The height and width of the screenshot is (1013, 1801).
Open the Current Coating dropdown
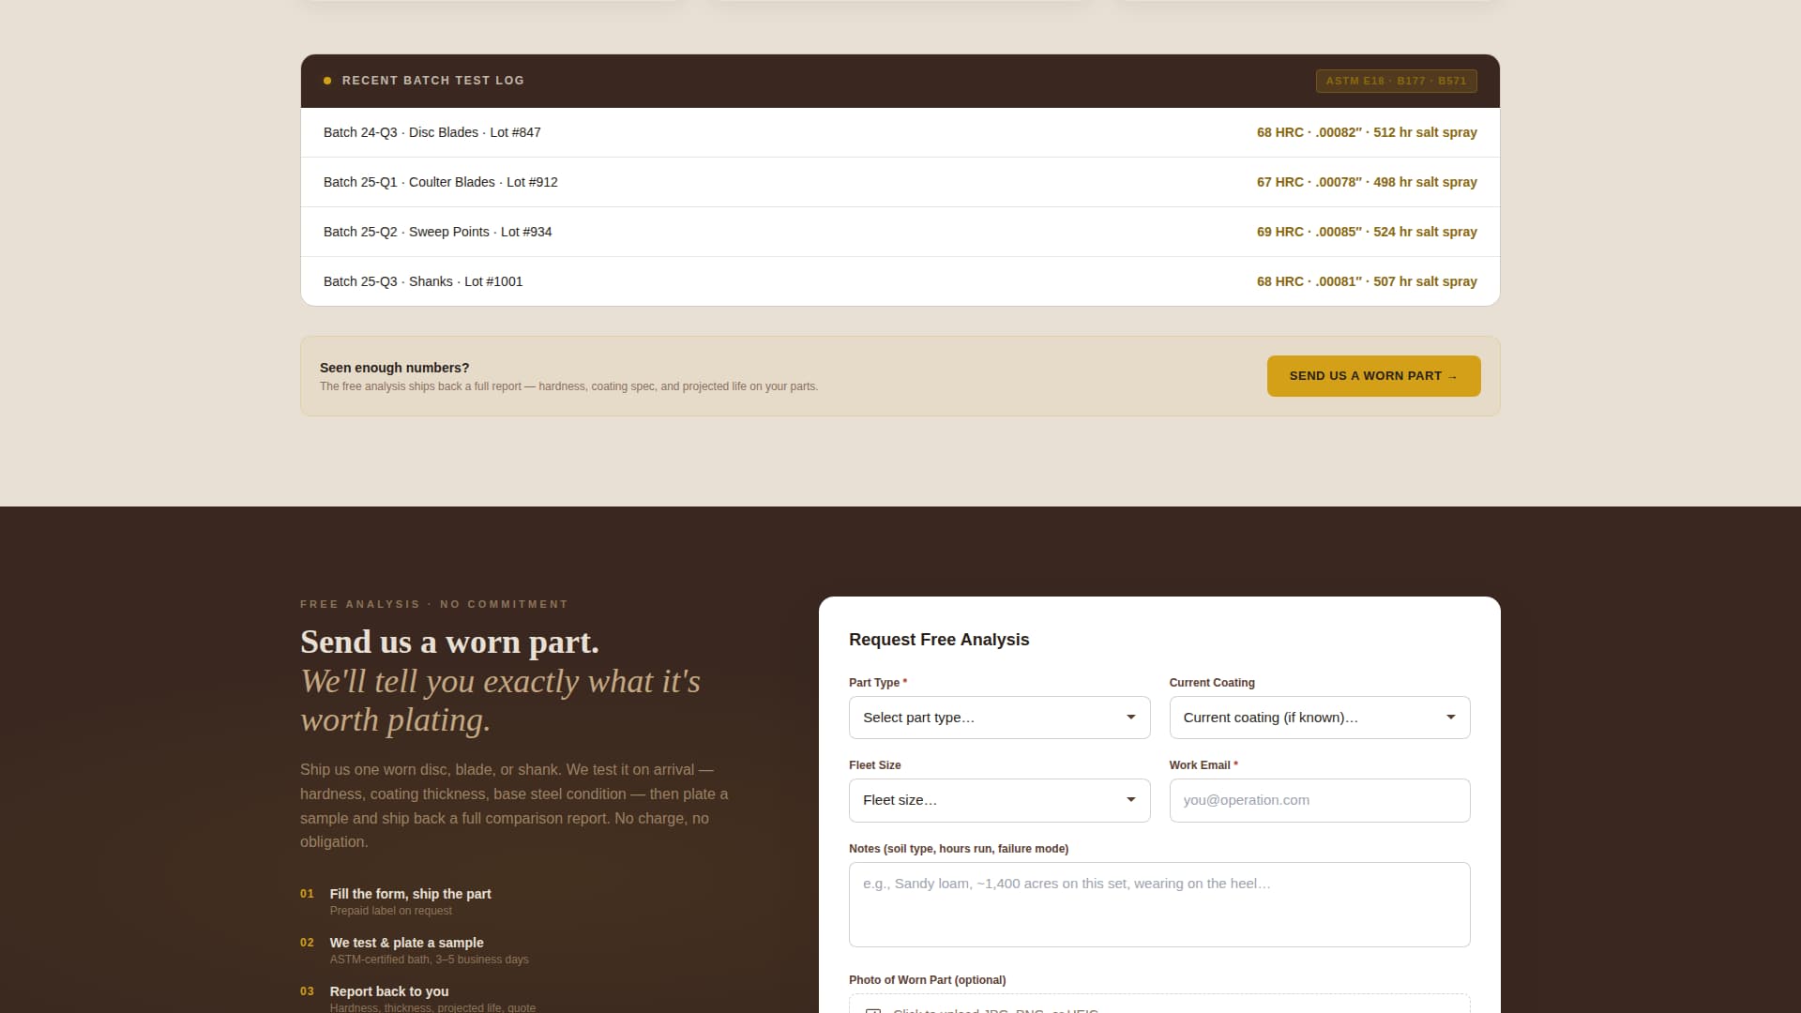click(1319, 717)
